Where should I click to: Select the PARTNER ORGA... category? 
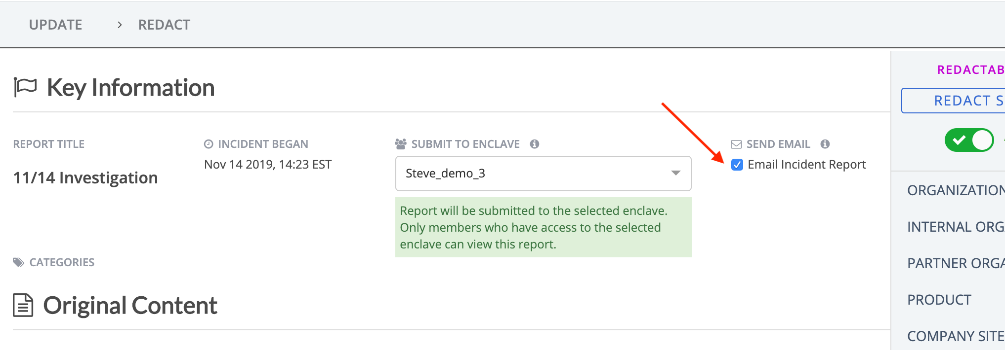(x=956, y=263)
